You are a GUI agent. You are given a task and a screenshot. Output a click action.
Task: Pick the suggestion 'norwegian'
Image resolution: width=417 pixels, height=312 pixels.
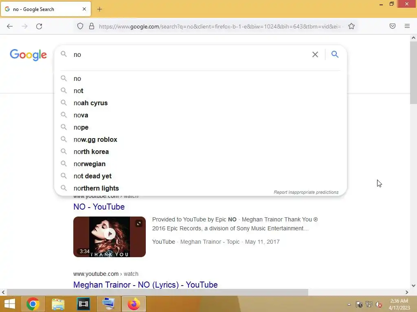pyautogui.click(x=200, y=164)
